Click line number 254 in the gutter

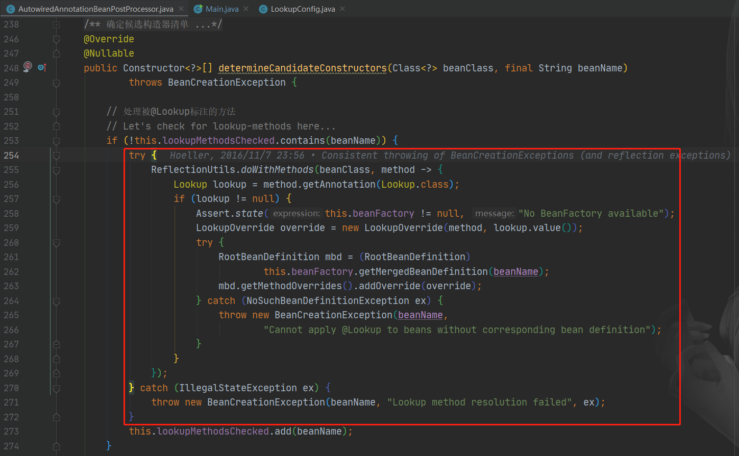(x=11, y=156)
